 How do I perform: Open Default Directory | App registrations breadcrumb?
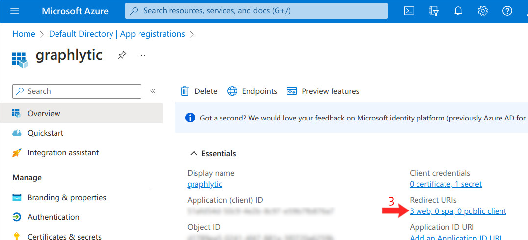117,34
